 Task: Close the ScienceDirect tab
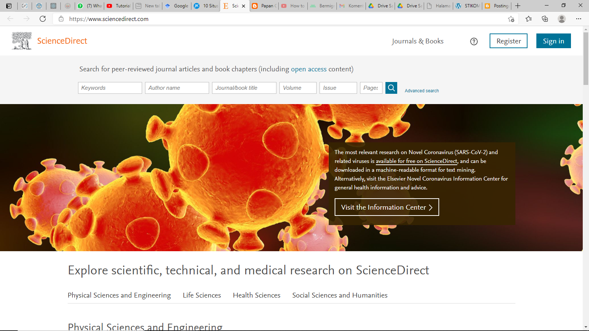pyautogui.click(x=243, y=6)
